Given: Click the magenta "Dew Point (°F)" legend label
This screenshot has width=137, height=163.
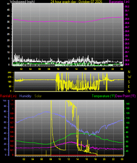Looking at the screenshot, I should (126, 96).
